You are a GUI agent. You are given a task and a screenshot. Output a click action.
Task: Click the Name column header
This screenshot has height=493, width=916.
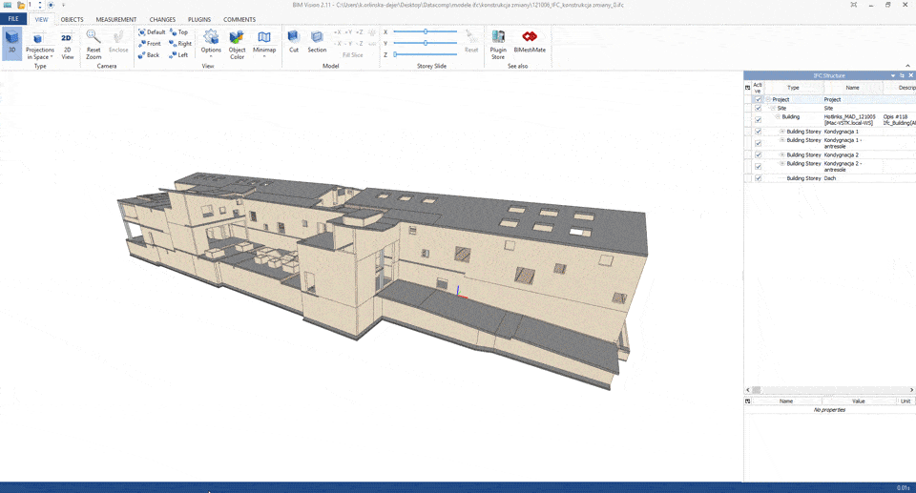(x=852, y=87)
